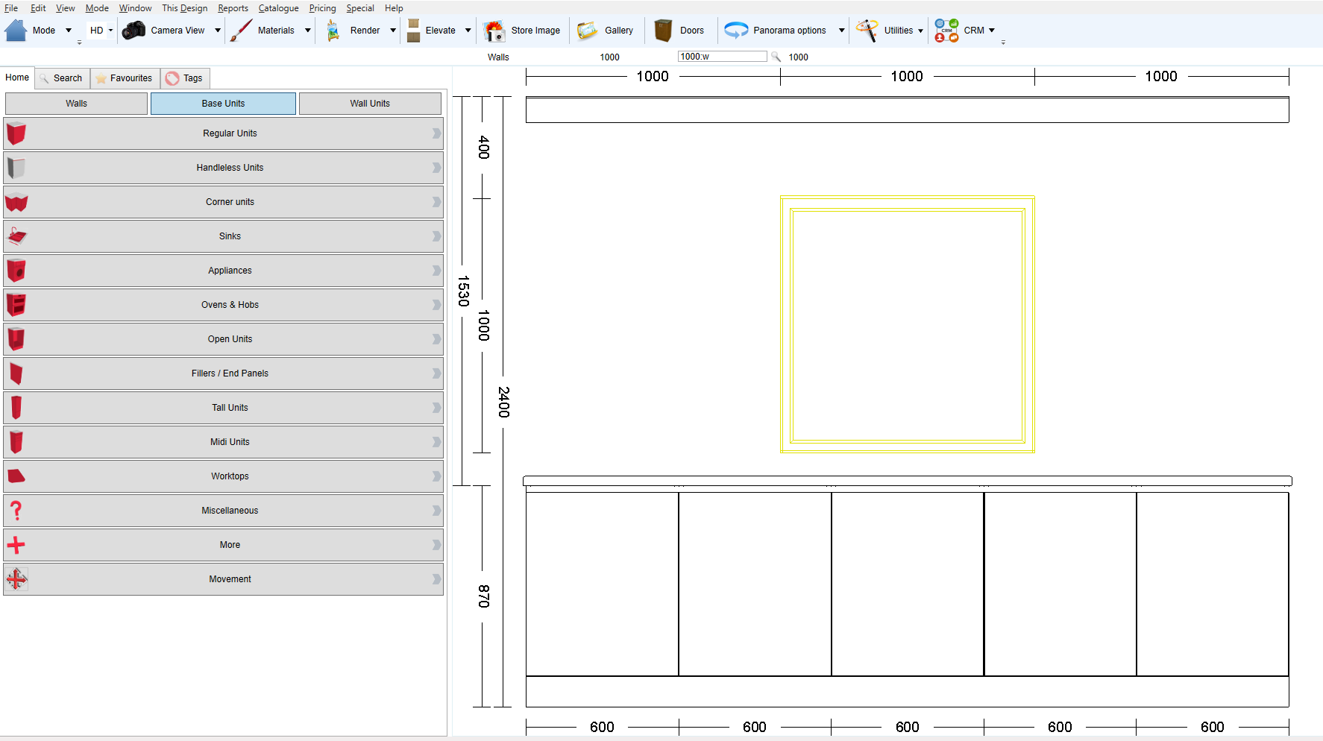Click the Wall Units category button
The width and height of the screenshot is (1323, 741).
point(370,104)
